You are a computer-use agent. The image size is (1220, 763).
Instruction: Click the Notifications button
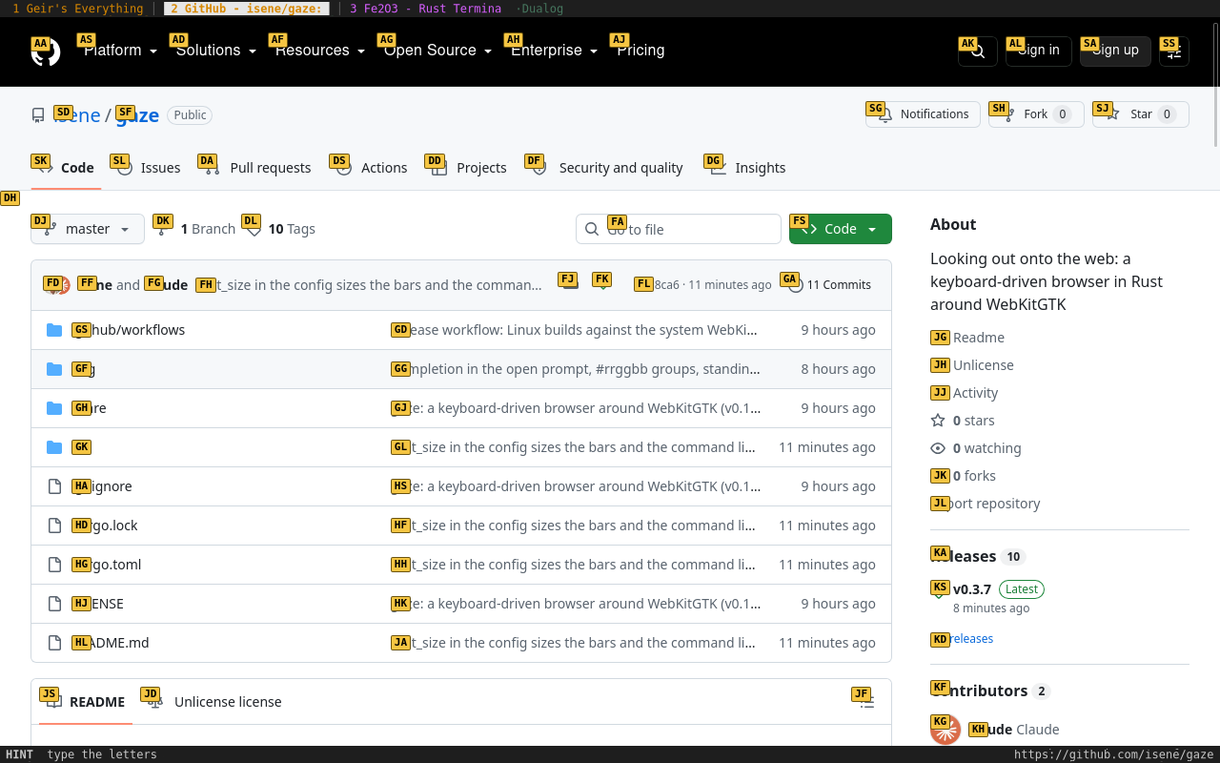click(x=924, y=114)
